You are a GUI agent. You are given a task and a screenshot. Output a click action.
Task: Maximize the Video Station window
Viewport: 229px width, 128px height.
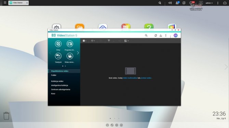click(175, 30)
